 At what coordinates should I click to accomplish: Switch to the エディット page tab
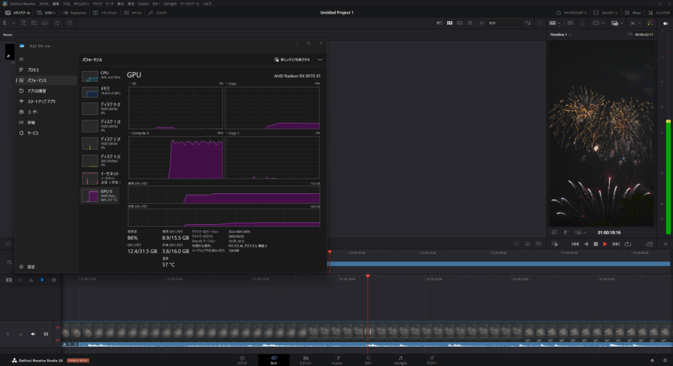coord(305,359)
